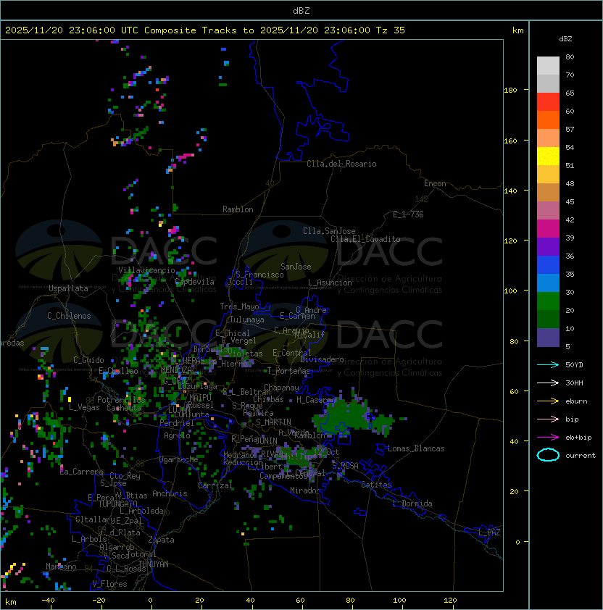Pick the blue 35-36 dBZ swatch

tap(548, 264)
